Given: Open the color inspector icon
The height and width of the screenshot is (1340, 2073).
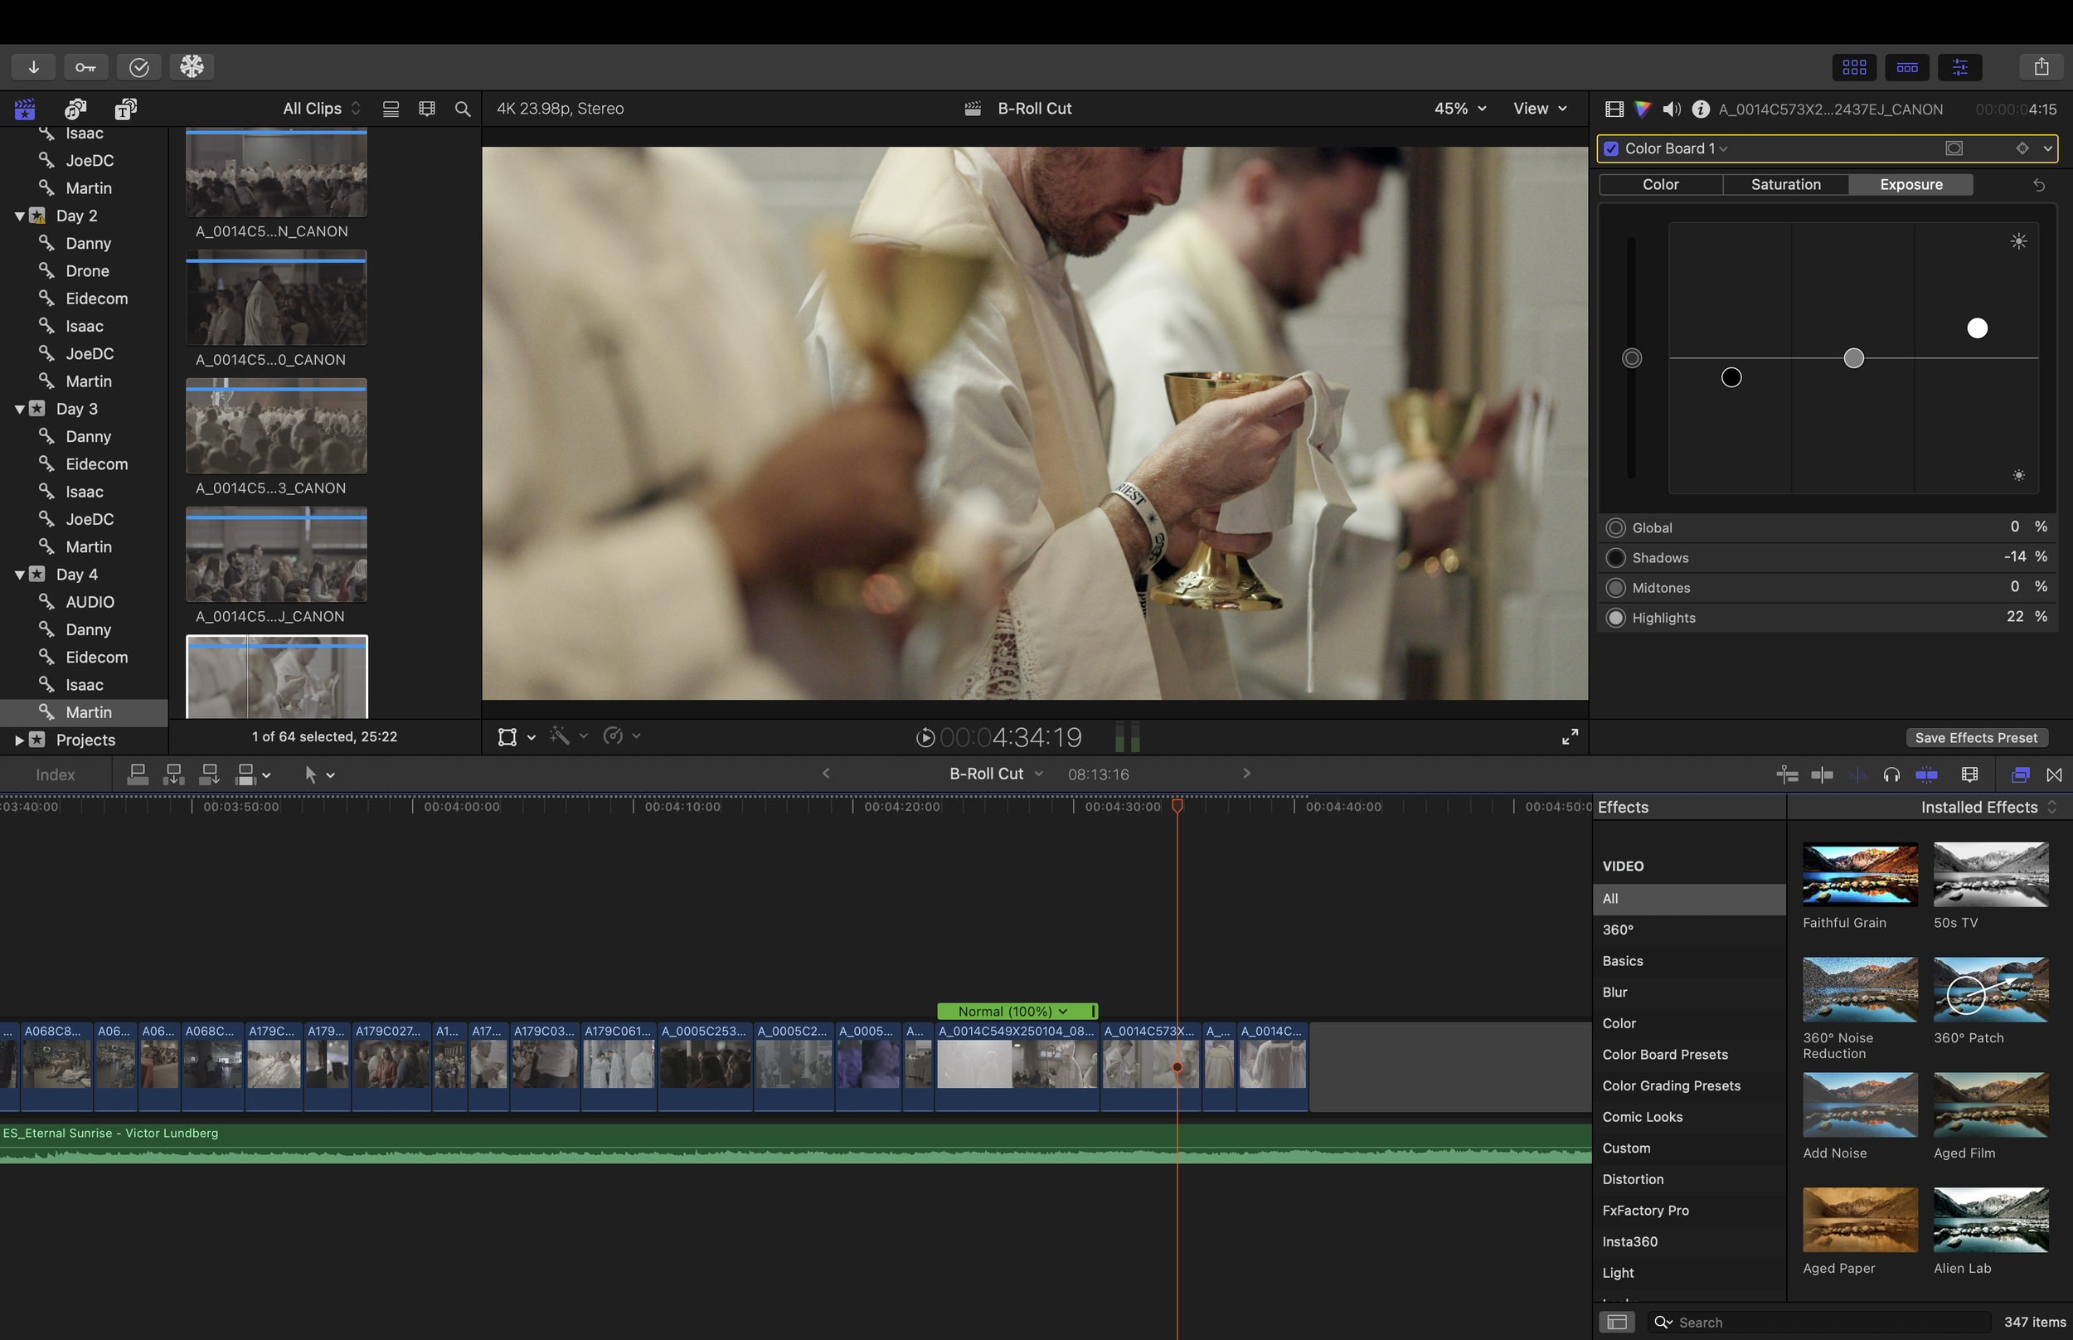Looking at the screenshot, I should [1643, 109].
